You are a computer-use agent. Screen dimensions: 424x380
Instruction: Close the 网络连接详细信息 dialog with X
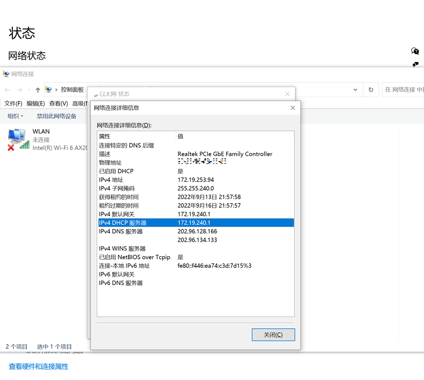293,108
